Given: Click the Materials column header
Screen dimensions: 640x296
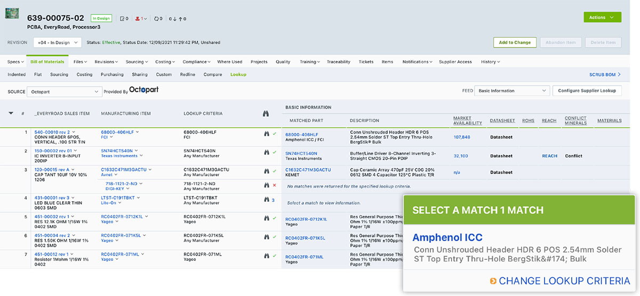Looking at the screenshot, I should [x=609, y=120].
